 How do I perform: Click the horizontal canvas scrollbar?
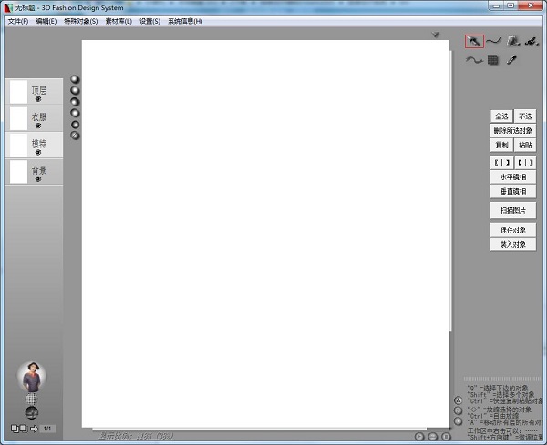click(x=259, y=429)
